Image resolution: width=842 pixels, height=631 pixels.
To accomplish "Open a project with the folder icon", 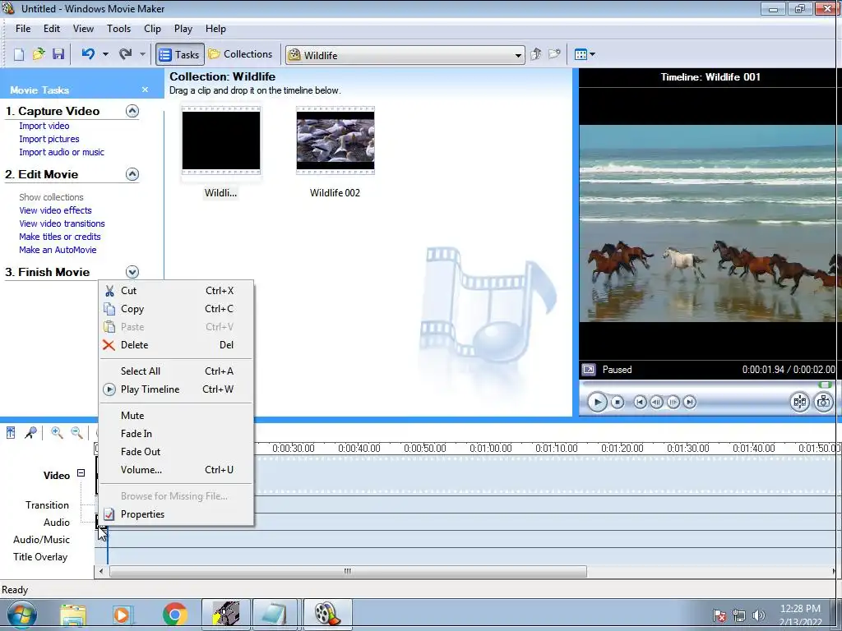I will tap(39, 54).
